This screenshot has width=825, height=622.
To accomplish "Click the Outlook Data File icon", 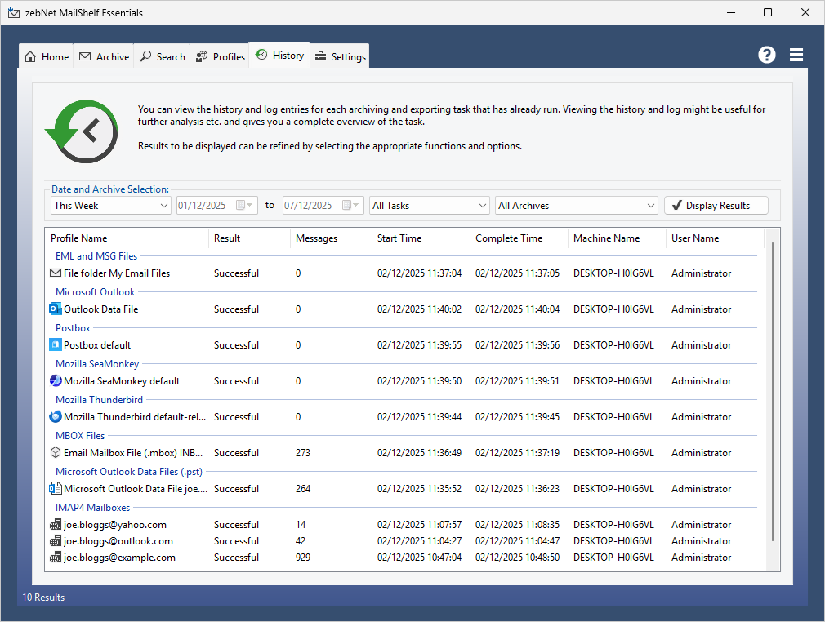I will click(x=56, y=309).
